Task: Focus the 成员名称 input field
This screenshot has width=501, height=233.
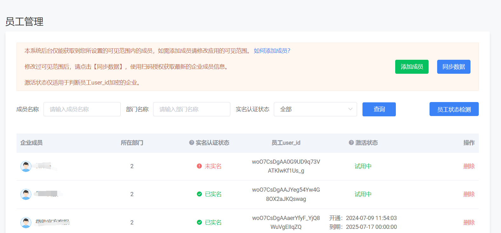Action: 82,109
